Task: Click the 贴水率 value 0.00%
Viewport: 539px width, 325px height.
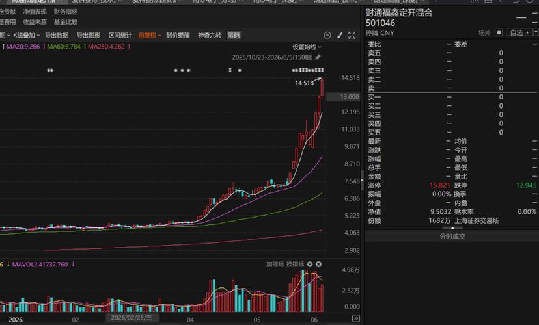Action: click(x=527, y=212)
